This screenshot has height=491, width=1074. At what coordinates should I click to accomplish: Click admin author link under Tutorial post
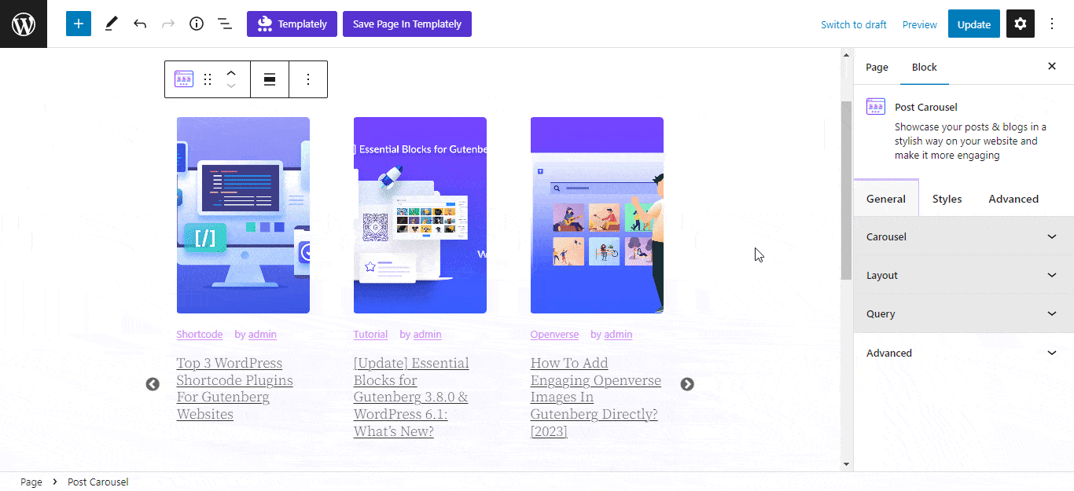[x=428, y=334]
